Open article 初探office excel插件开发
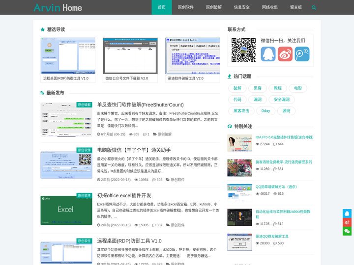Screen dimensions: 354x265 click(124, 195)
